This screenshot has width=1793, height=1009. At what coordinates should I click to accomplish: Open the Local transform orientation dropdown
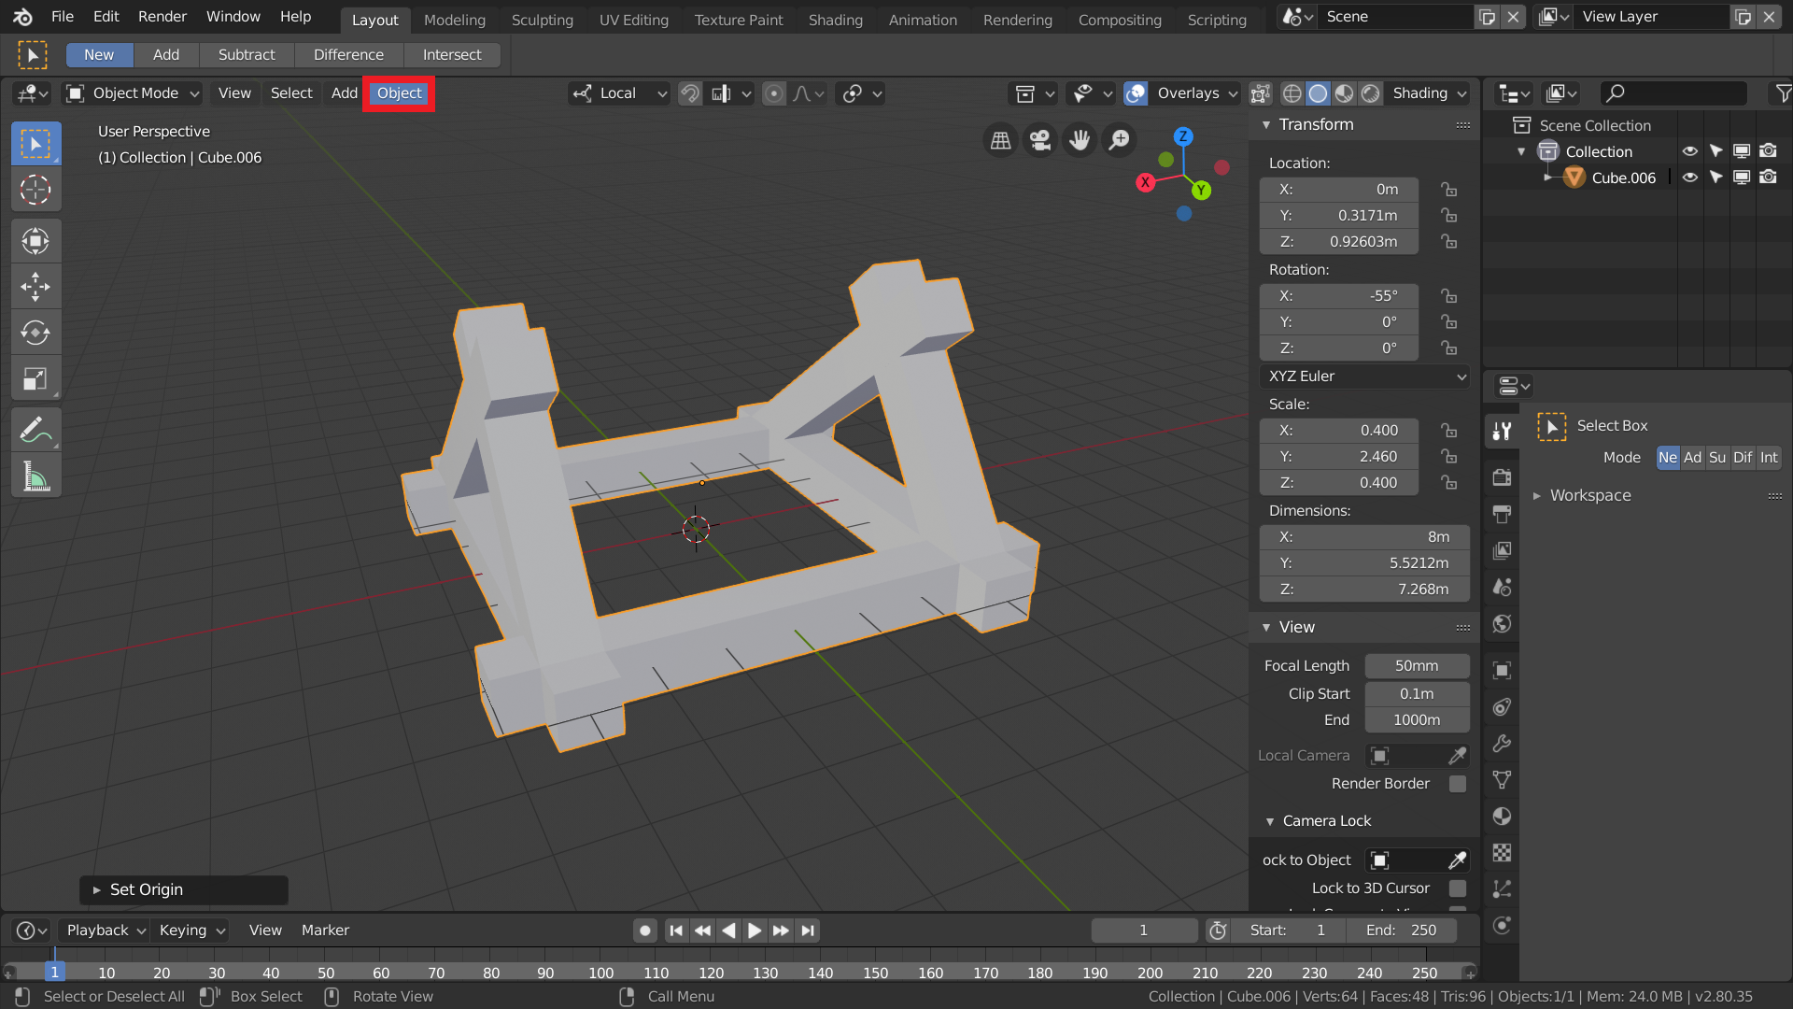620,93
